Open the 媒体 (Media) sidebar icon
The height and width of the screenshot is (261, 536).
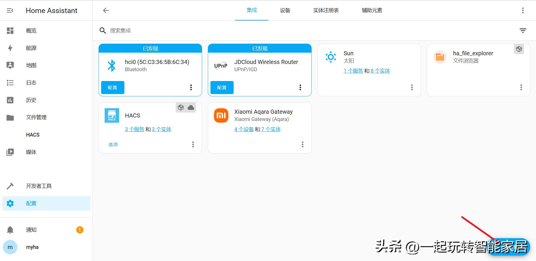click(10, 152)
